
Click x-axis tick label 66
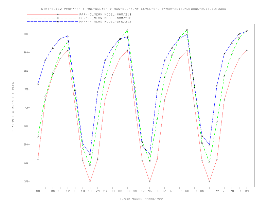[x=202, y=191]
